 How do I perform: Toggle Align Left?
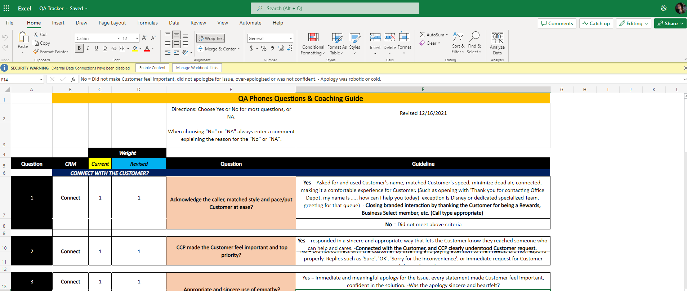tap(168, 44)
